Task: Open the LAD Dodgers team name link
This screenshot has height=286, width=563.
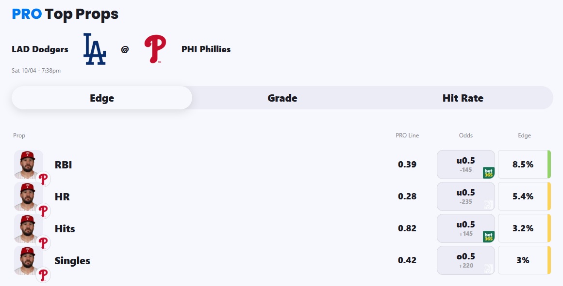Action: pos(40,49)
